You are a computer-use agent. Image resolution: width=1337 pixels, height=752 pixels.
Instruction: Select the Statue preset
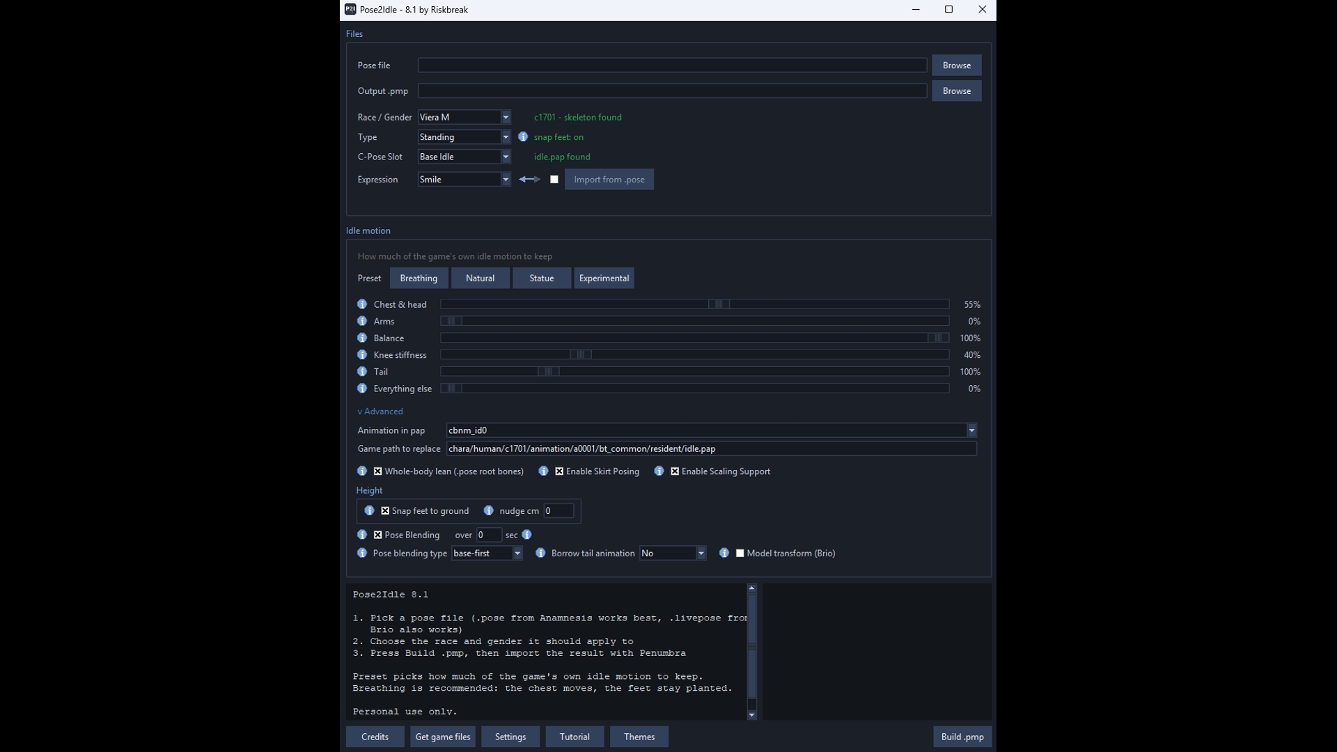point(542,279)
